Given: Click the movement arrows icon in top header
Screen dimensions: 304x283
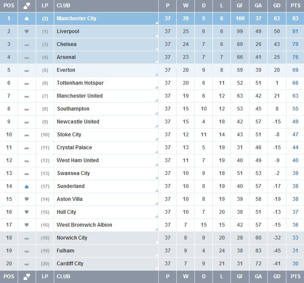Looking at the screenshot, I should [27, 6].
